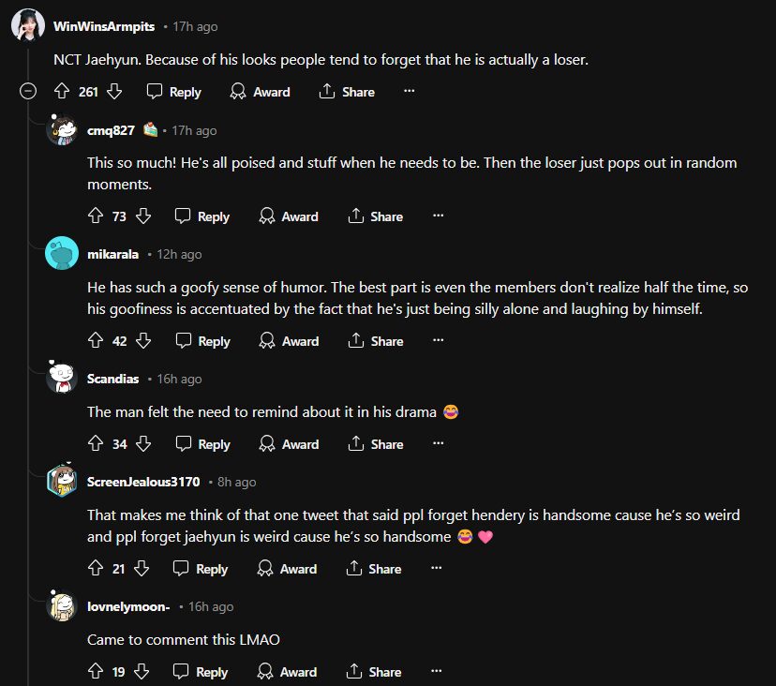The width and height of the screenshot is (776, 686).
Task: Downvote the WinWinsArmpits comment
Action: point(115,92)
